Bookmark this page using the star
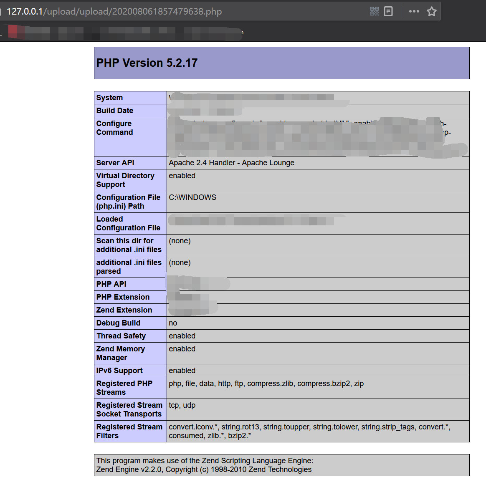486x487 pixels. [432, 11]
